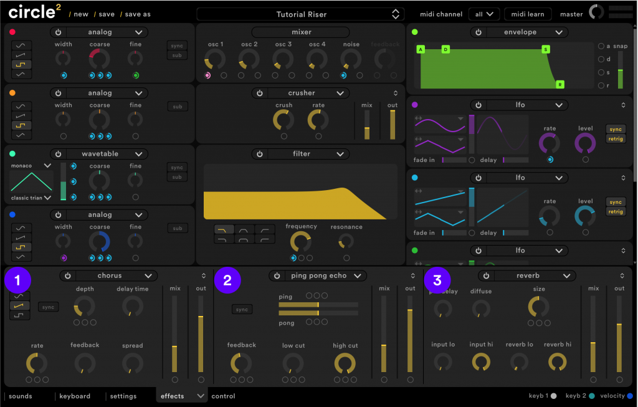The image size is (638, 407).
Task: Toggle power on the wavetable oscillator
Action: (58, 154)
